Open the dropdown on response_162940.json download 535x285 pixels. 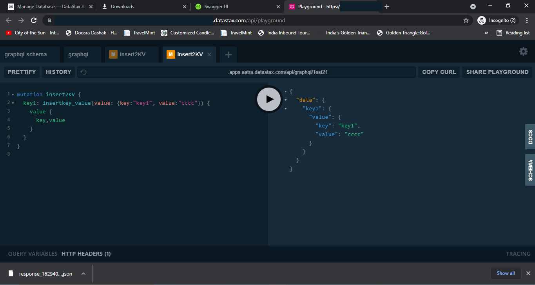(x=83, y=273)
